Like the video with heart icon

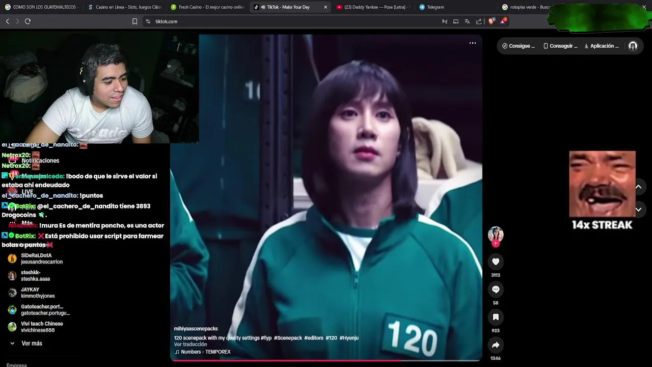pos(496,261)
